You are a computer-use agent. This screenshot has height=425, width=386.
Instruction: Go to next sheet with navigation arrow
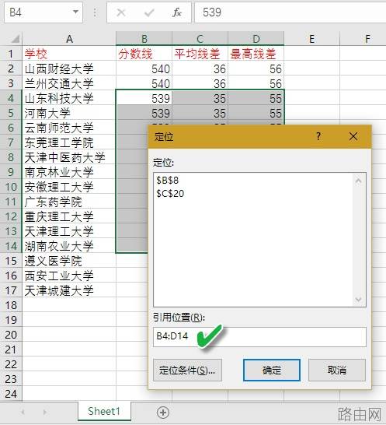(44, 413)
